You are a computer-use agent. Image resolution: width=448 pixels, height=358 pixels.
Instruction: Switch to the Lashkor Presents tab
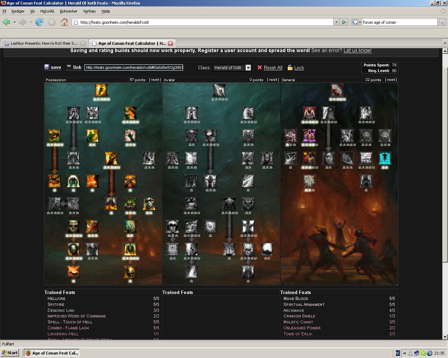coord(44,43)
